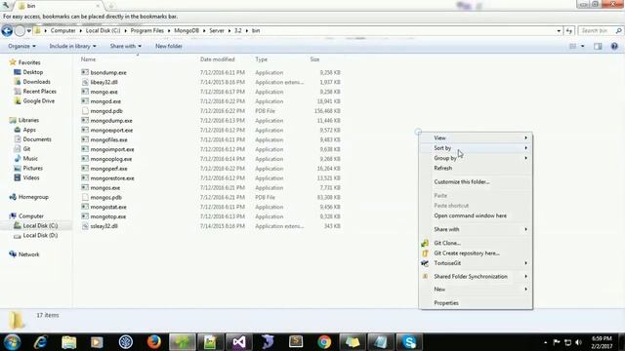The width and height of the screenshot is (625, 351).
Task: Select the libeay32.dll file icon
Action: pos(85,82)
